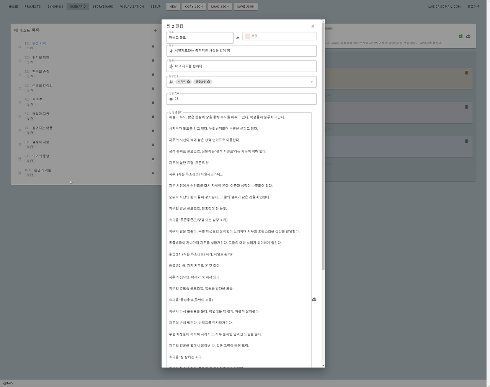The height and width of the screenshot is (387, 490).
Task: Switch to the VISUALIZATION tab
Action: (132, 7)
